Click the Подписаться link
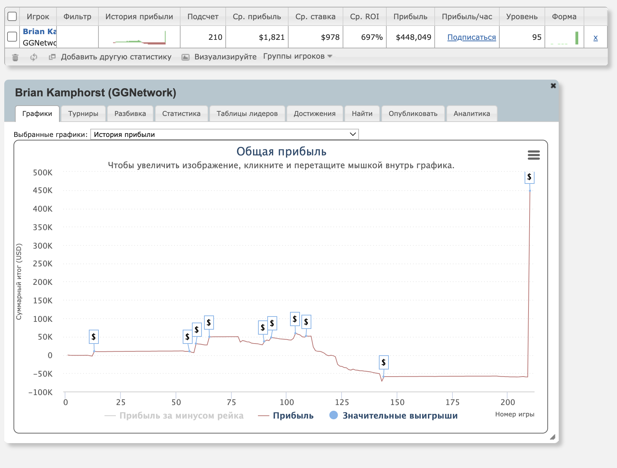Image resolution: width=617 pixels, height=468 pixels. (x=471, y=37)
